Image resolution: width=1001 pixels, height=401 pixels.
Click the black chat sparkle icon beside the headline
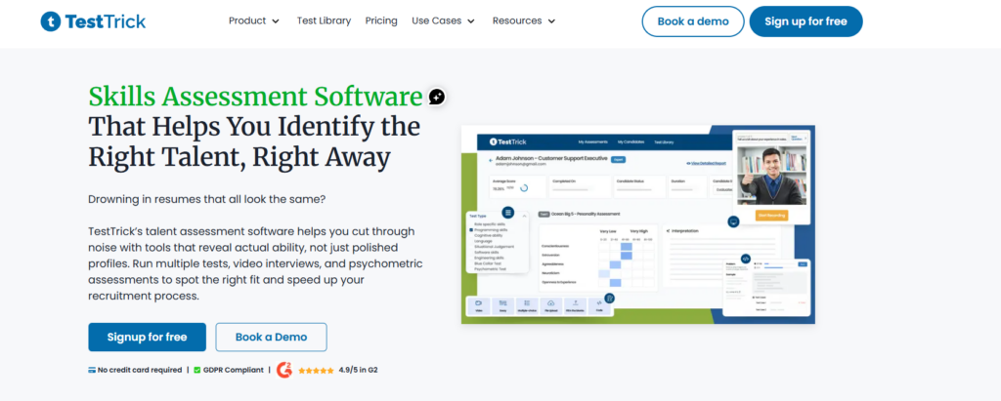(x=437, y=97)
